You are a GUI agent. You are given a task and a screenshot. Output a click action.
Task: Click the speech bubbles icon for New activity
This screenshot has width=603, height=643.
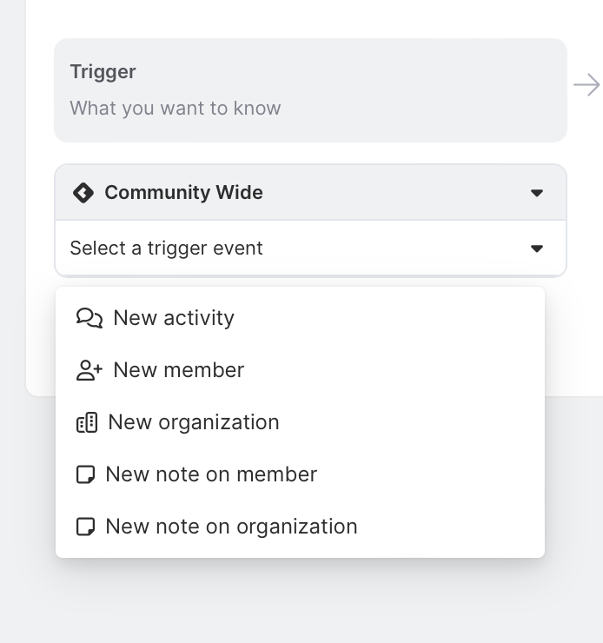click(89, 318)
